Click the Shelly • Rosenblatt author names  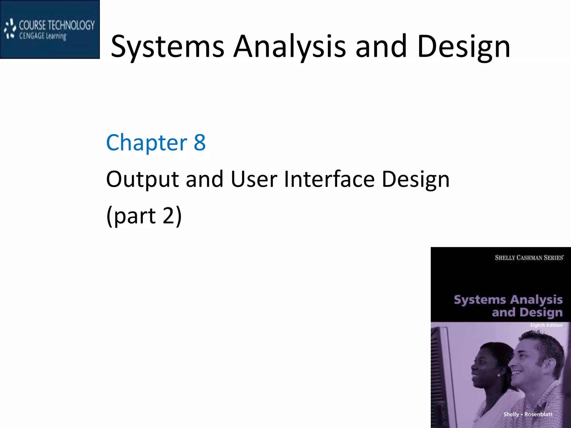click(528, 414)
